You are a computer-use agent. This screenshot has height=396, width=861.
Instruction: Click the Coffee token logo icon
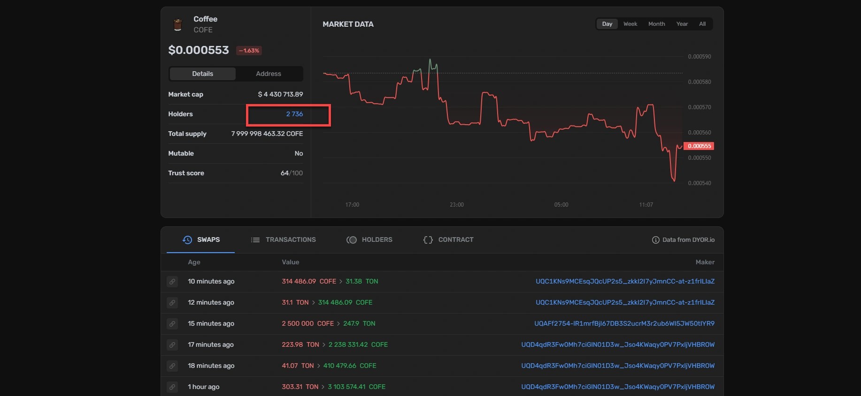(177, 24)
